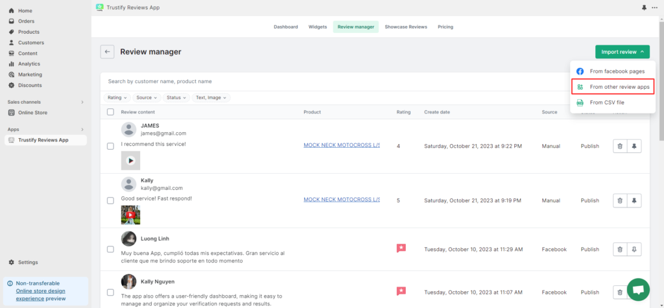Screen dimensions: 664x308
Task: Open the Pricing tab
Action: [x=445, y=27]
